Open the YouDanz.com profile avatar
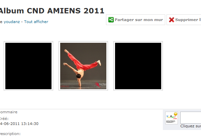Screen dimensions: 201x136 [172, 118]
